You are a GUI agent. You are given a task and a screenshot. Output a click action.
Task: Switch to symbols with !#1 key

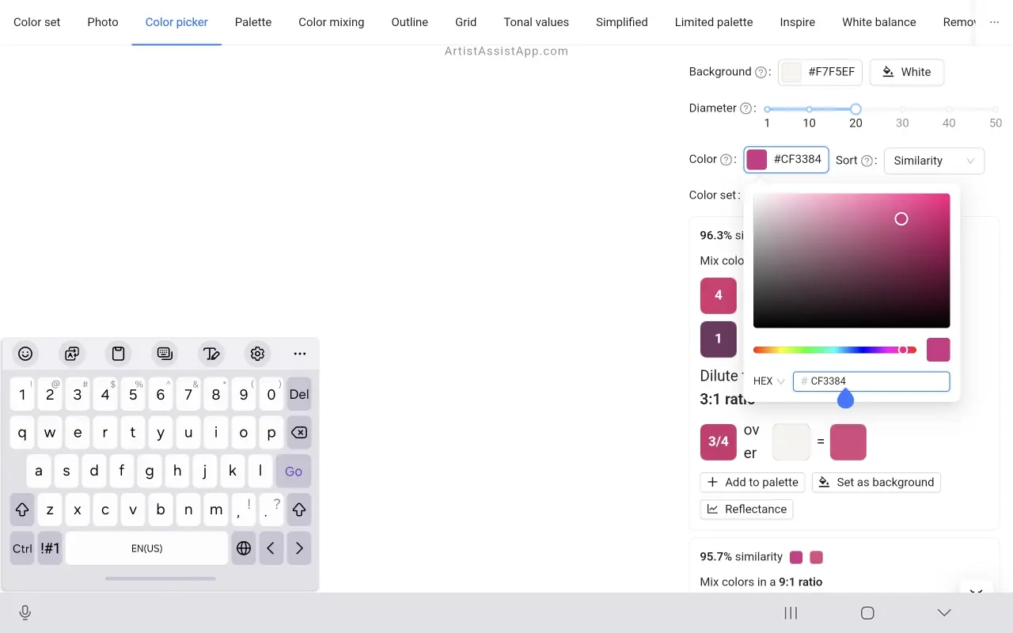pos(50,548)
